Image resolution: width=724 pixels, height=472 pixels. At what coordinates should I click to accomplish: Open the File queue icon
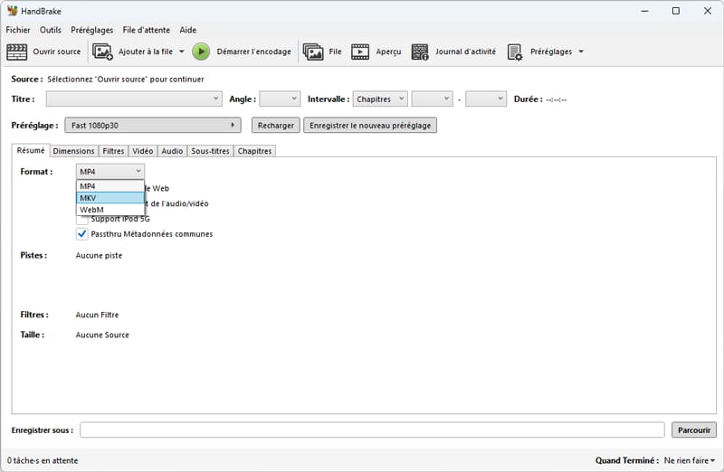point(313,52)
